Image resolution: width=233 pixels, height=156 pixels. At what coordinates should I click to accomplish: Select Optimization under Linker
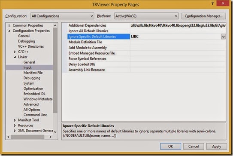coord(33,89)
